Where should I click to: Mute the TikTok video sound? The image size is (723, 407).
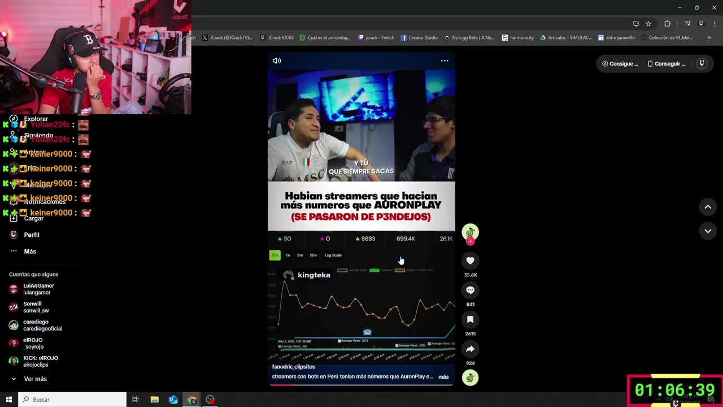277,60
